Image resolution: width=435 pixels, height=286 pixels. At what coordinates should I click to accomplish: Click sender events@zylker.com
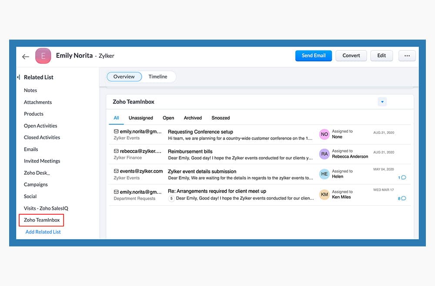tap(141, 171)
